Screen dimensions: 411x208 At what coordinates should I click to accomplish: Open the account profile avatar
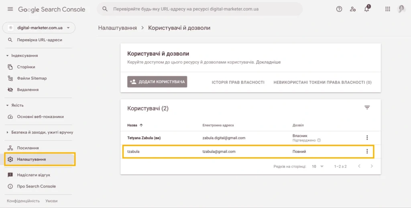tap(401, 9)
